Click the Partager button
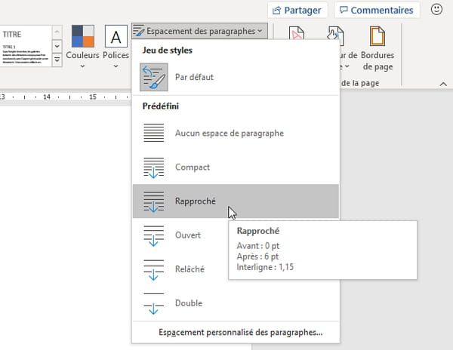 click(x=297, y=11)
